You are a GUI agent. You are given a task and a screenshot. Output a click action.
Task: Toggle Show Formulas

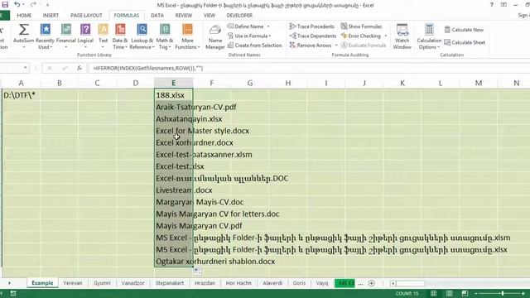click(x=361, y=26)
